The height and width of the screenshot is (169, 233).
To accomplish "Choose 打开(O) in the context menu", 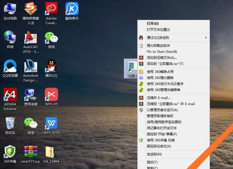I will pos(173,24).
